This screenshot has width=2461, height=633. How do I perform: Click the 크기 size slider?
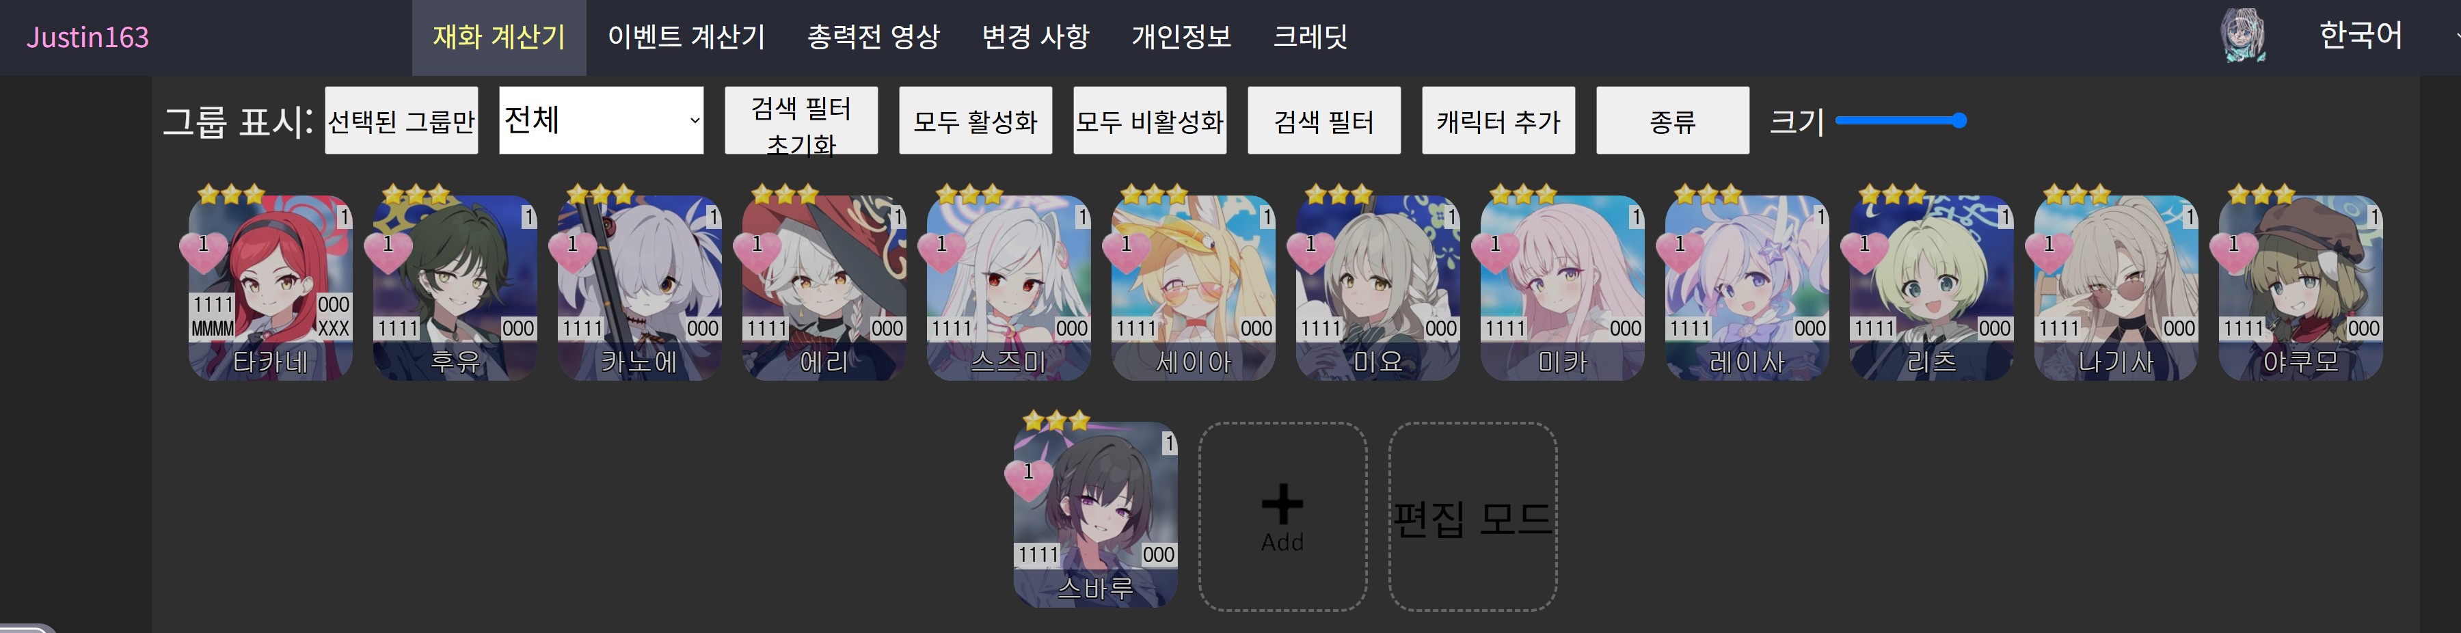tap(1900, 120)
